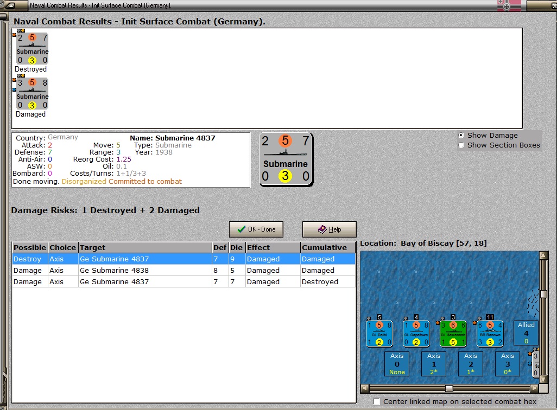Click the Def column header
Screen dimensions: 557x410
[220, 247]
